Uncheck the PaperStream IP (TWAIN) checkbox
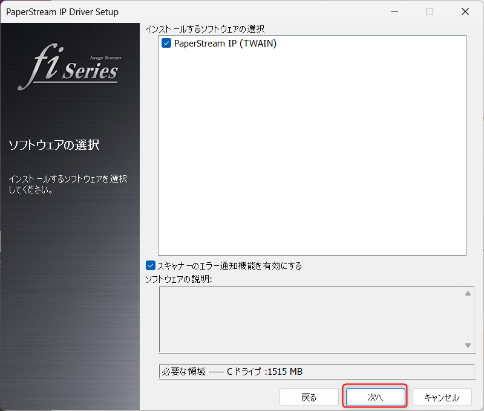 click(166, 43)
